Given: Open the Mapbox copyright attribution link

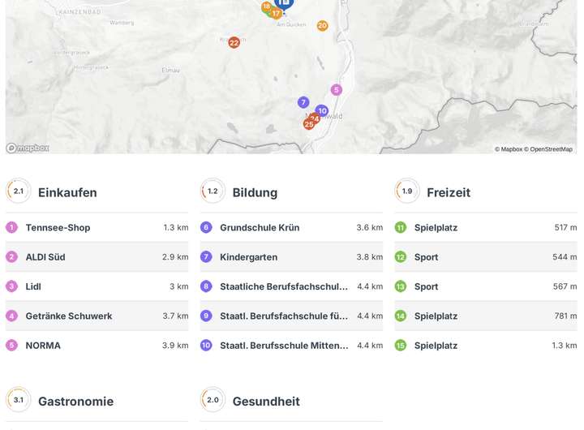Looking at the screenshot, I should point(511,149).
